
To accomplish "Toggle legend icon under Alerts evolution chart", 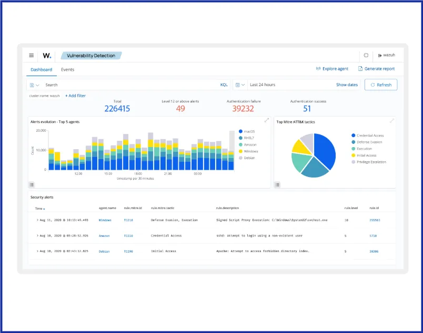I will [32, 184].
